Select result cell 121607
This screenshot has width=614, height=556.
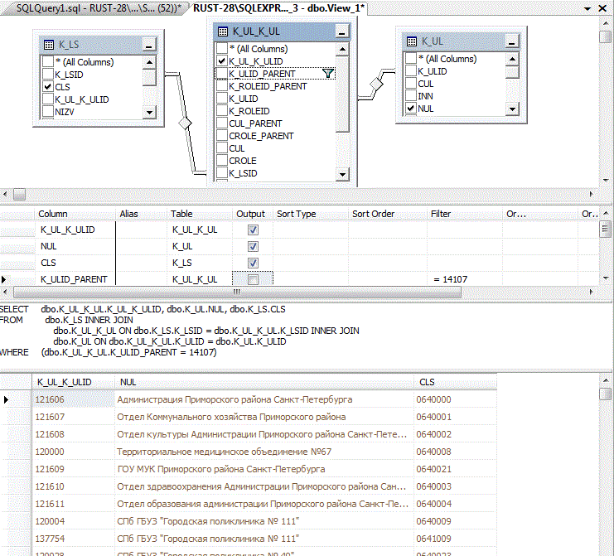pos(73,417)
